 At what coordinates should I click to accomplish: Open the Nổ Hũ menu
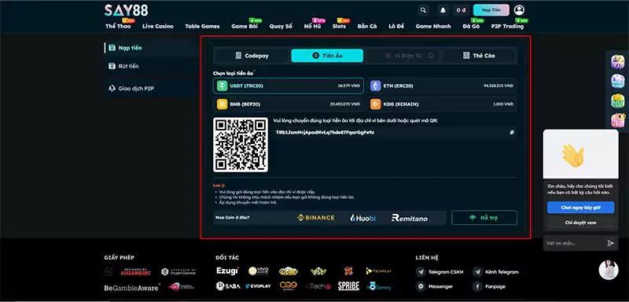click(312, 26)
